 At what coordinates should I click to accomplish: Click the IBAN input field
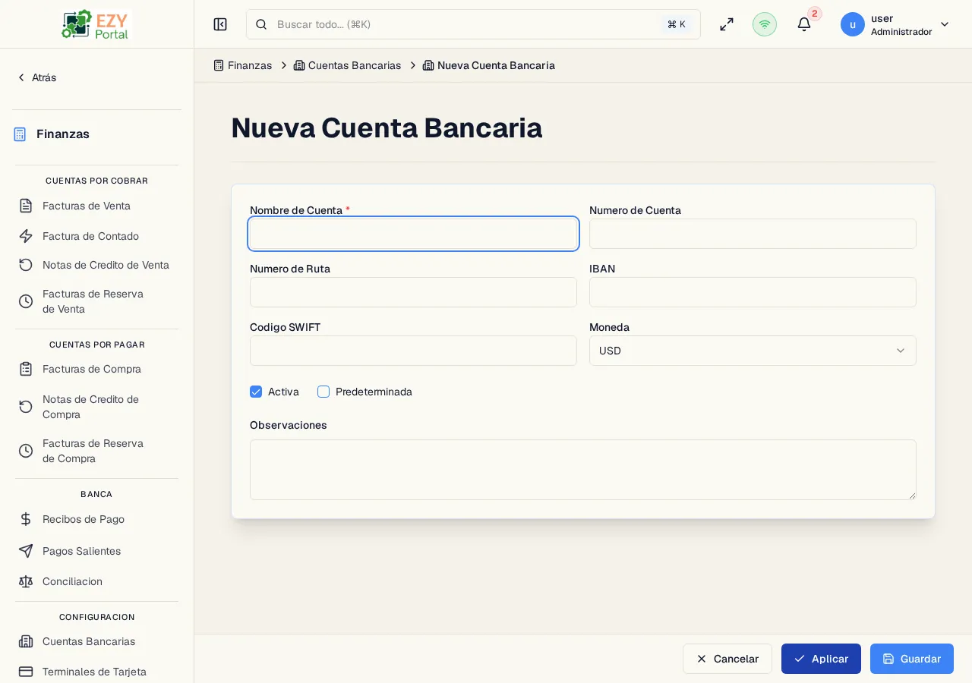coord(753,292)
